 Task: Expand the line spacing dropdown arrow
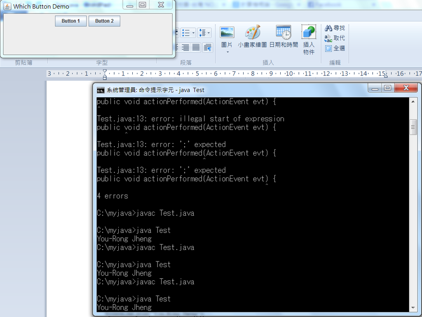209,33
